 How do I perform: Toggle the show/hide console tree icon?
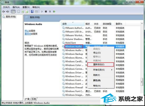click(13, 12)
